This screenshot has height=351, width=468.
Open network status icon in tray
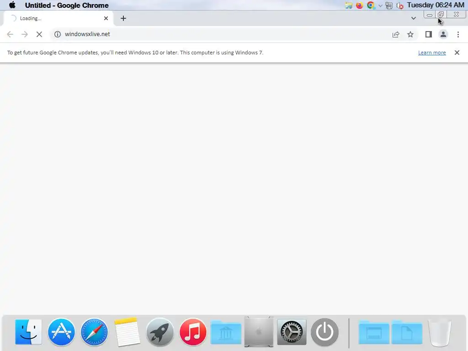click(x=388, y=5)
